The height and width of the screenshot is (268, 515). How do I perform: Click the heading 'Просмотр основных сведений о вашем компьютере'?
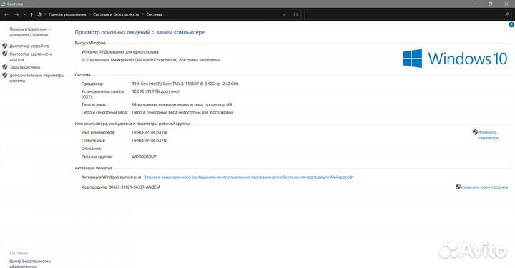139,32
